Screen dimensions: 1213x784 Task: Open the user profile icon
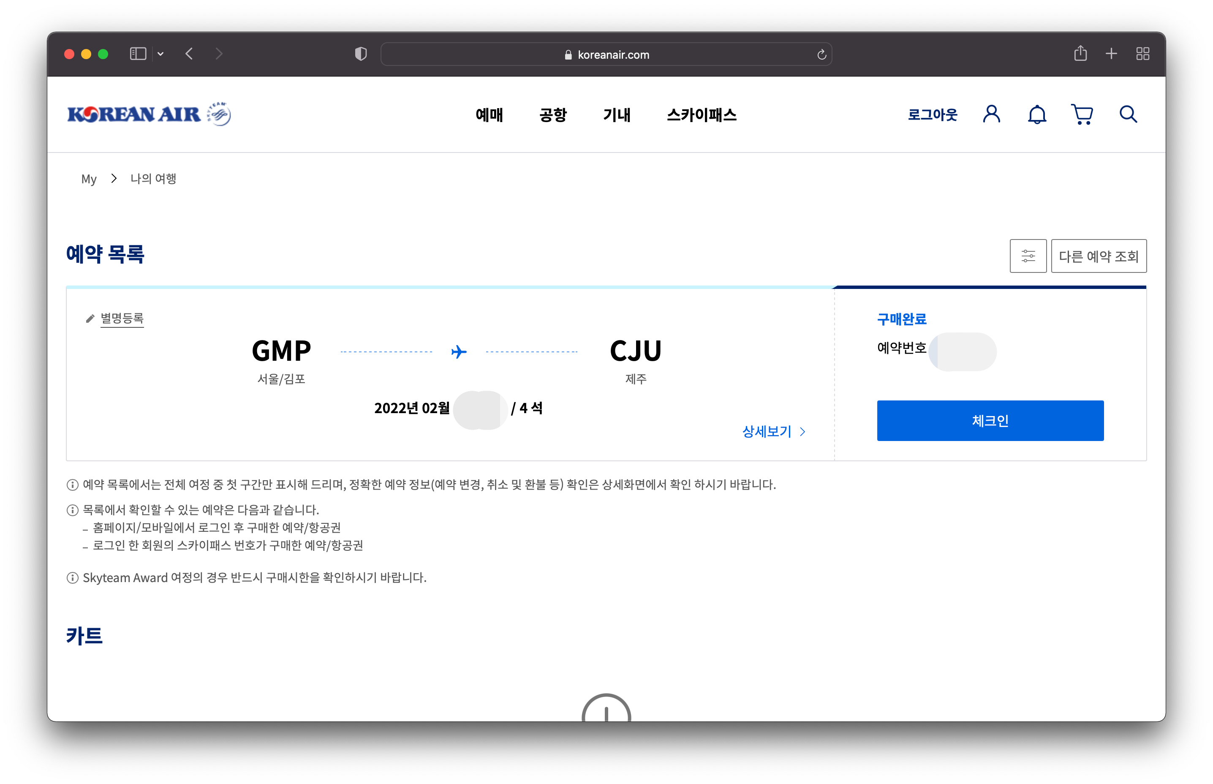(x=992, y=114)
